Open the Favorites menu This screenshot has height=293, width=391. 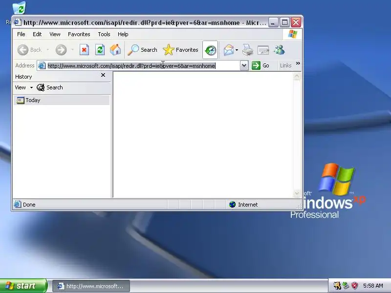point(79,34)
